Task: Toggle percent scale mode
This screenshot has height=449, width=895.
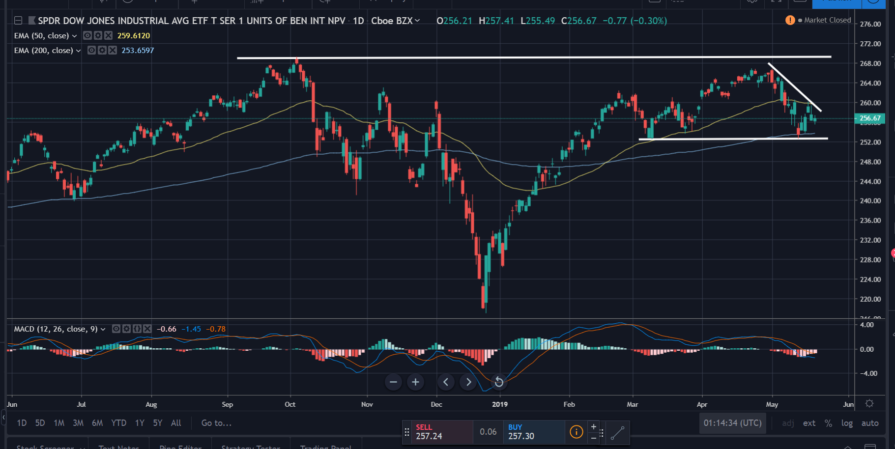Action: pos(828,423)
